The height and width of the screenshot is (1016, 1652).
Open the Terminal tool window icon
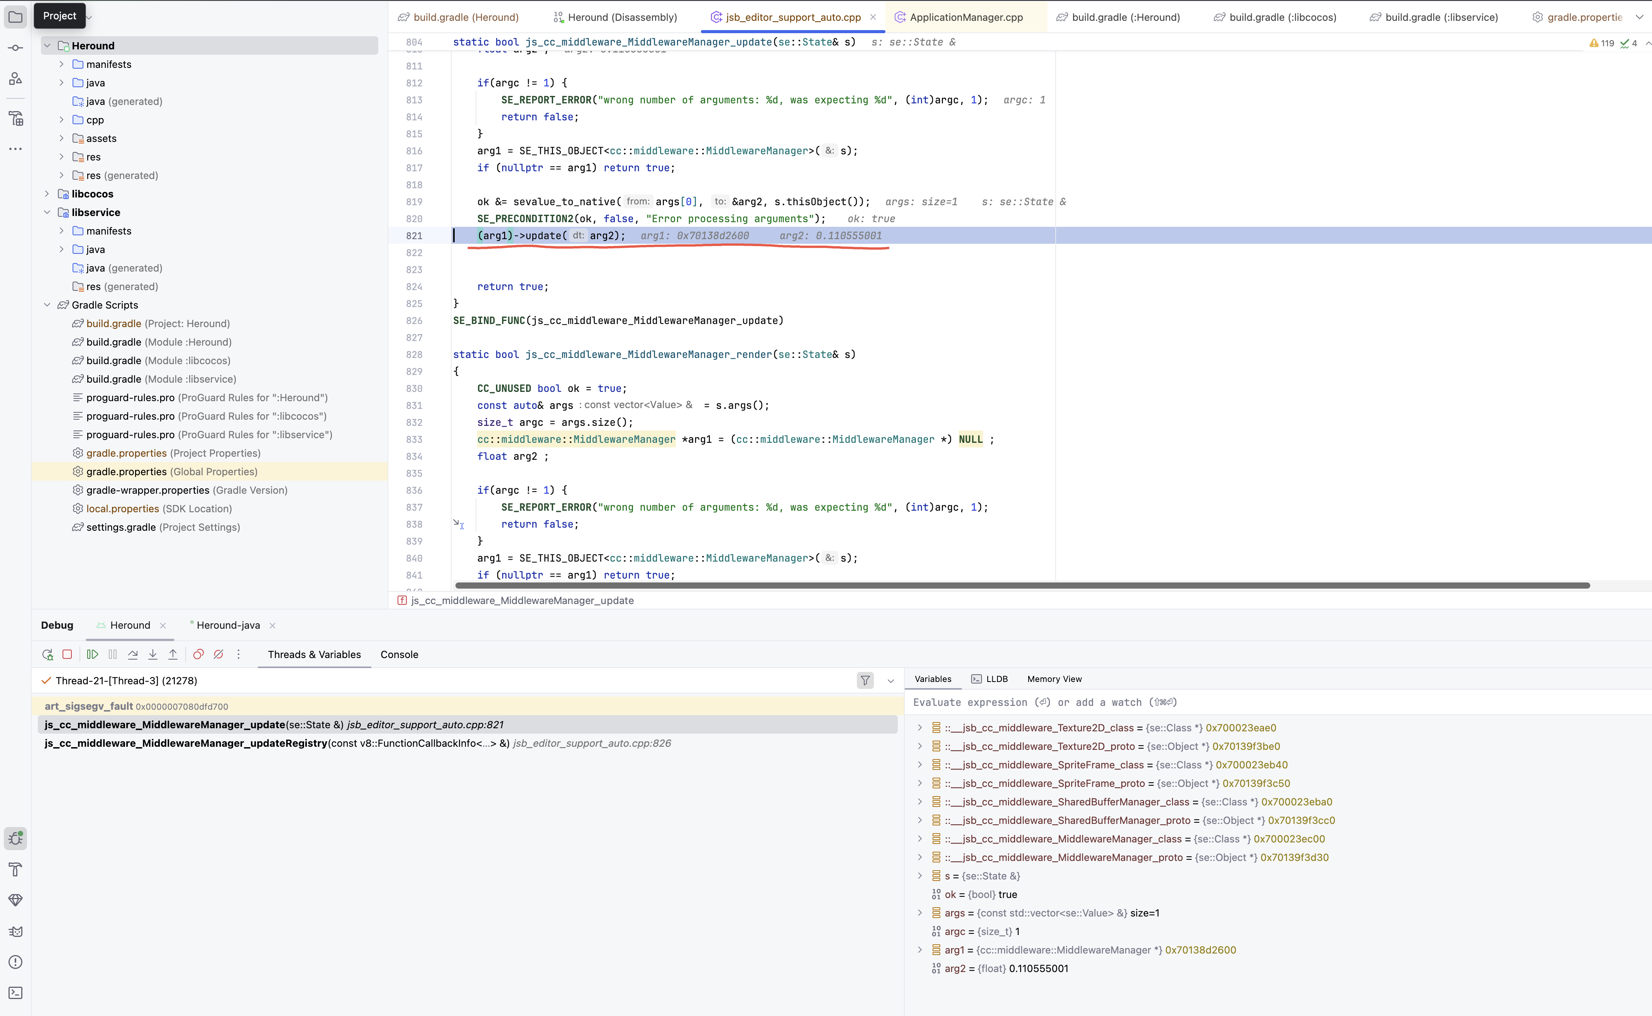pos(15,993)
